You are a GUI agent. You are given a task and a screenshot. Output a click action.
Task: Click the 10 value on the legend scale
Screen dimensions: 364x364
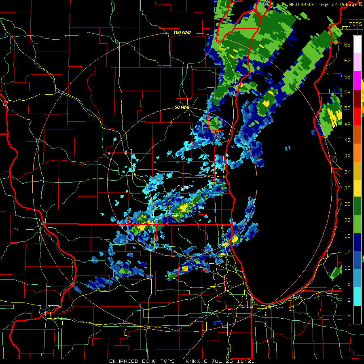point(347,268)
